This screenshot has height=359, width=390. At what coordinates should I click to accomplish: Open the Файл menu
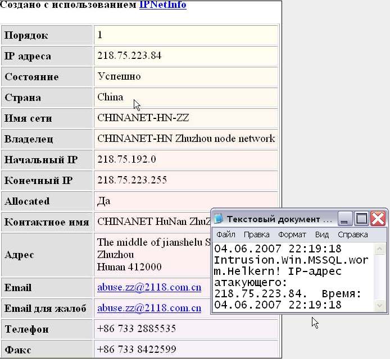[226, 234]
